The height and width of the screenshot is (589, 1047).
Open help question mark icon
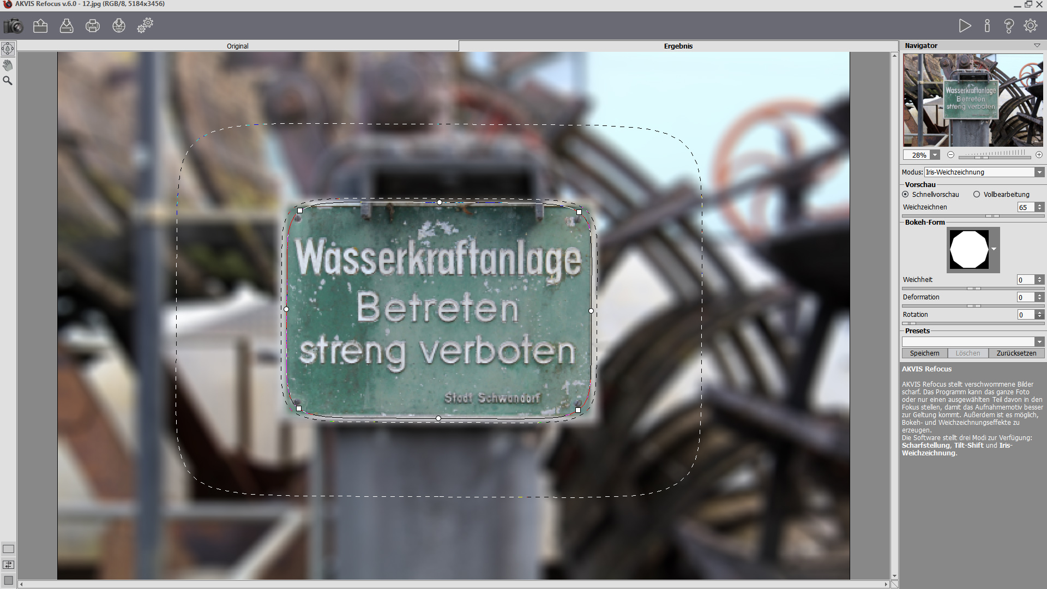click(x=1009, y=26)
